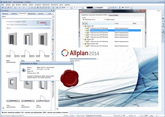The width and height of the screenshot is (165, 117).
Task: Click red star icon at bottom of assistant panel
Action: click(3, 108)
